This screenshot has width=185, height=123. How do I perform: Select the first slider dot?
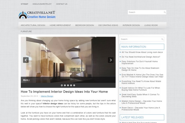pyautogui.click(x=62, y=85)
